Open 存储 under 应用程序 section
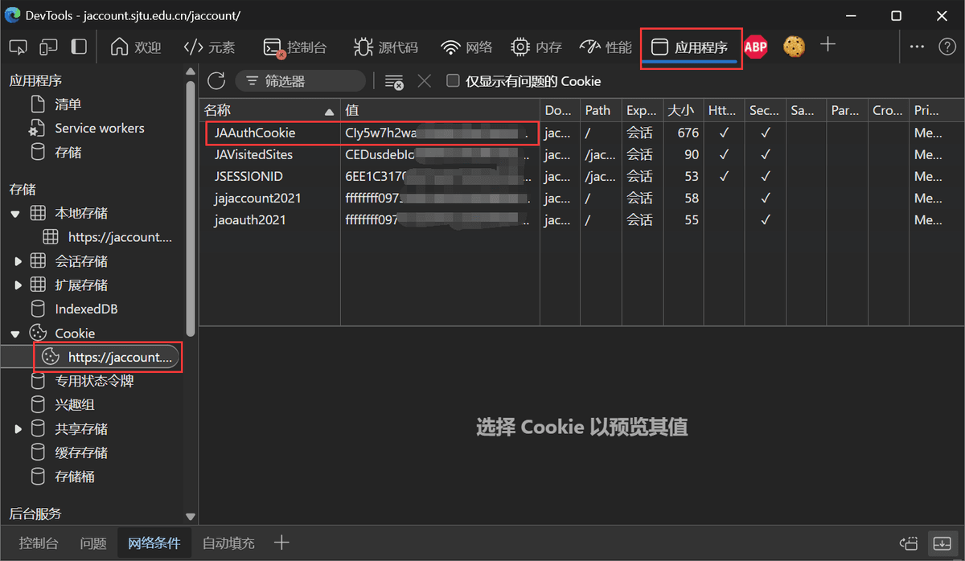Viewport: 965px width, 561px height. click(68, 153)
